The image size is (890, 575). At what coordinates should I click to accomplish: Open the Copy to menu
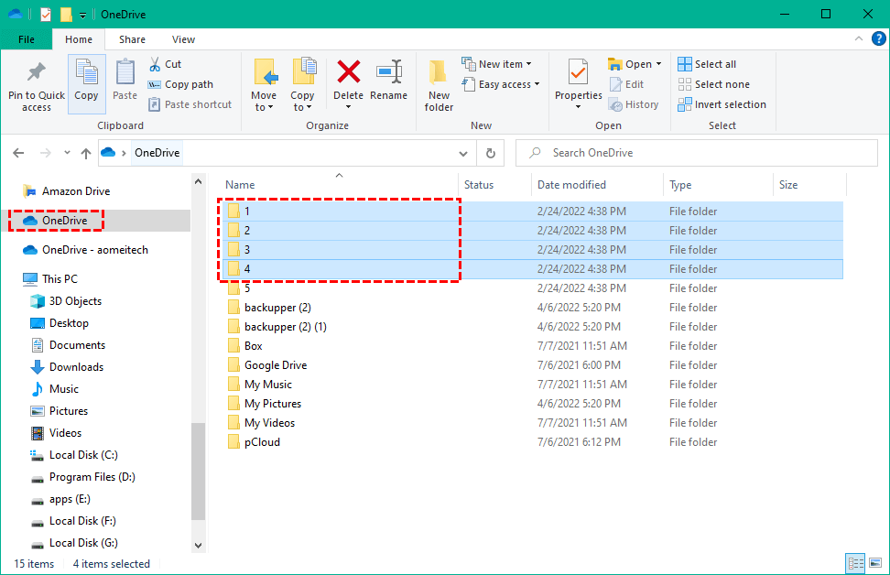[x=302, y=85]
